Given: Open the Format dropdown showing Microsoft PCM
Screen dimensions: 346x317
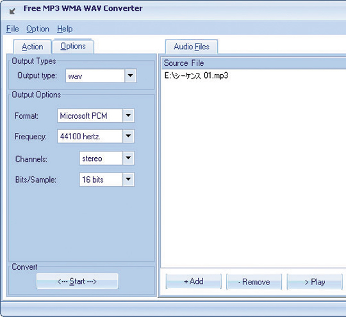Looking at the screenshot, I should 95,116.
